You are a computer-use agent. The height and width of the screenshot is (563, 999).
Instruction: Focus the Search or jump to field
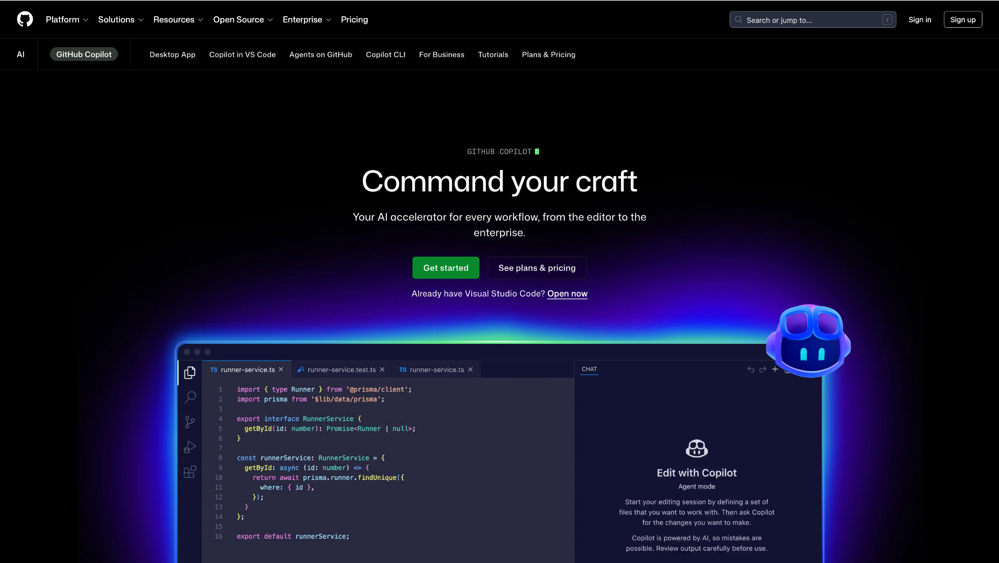(x=813, y=19)
